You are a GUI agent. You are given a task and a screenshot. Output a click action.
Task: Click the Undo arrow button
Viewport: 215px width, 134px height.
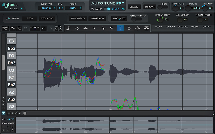[44, 28]
